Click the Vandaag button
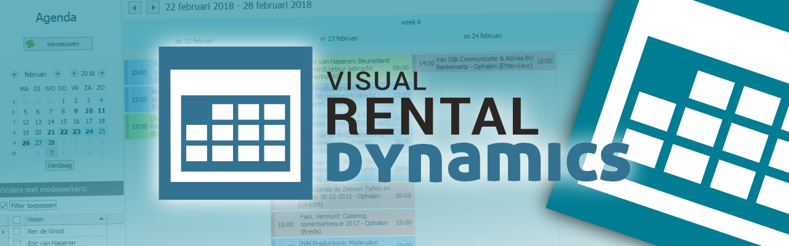 coord(60,165)
